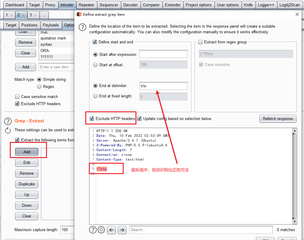Select Start at offset radio button
Image resolution: width=304 pixels, height=240 pixels.
coord(95,65)
